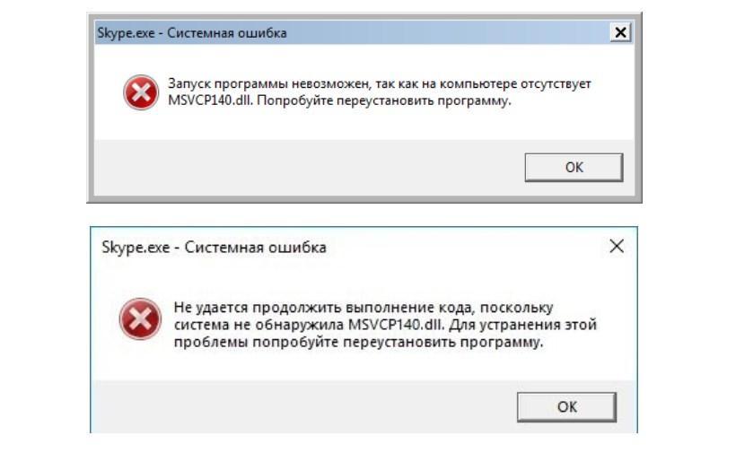Click "Системная ошибка" title on blue title bar
The height and width of the screenshot is (453, 736).
click(x=227, y=33)
